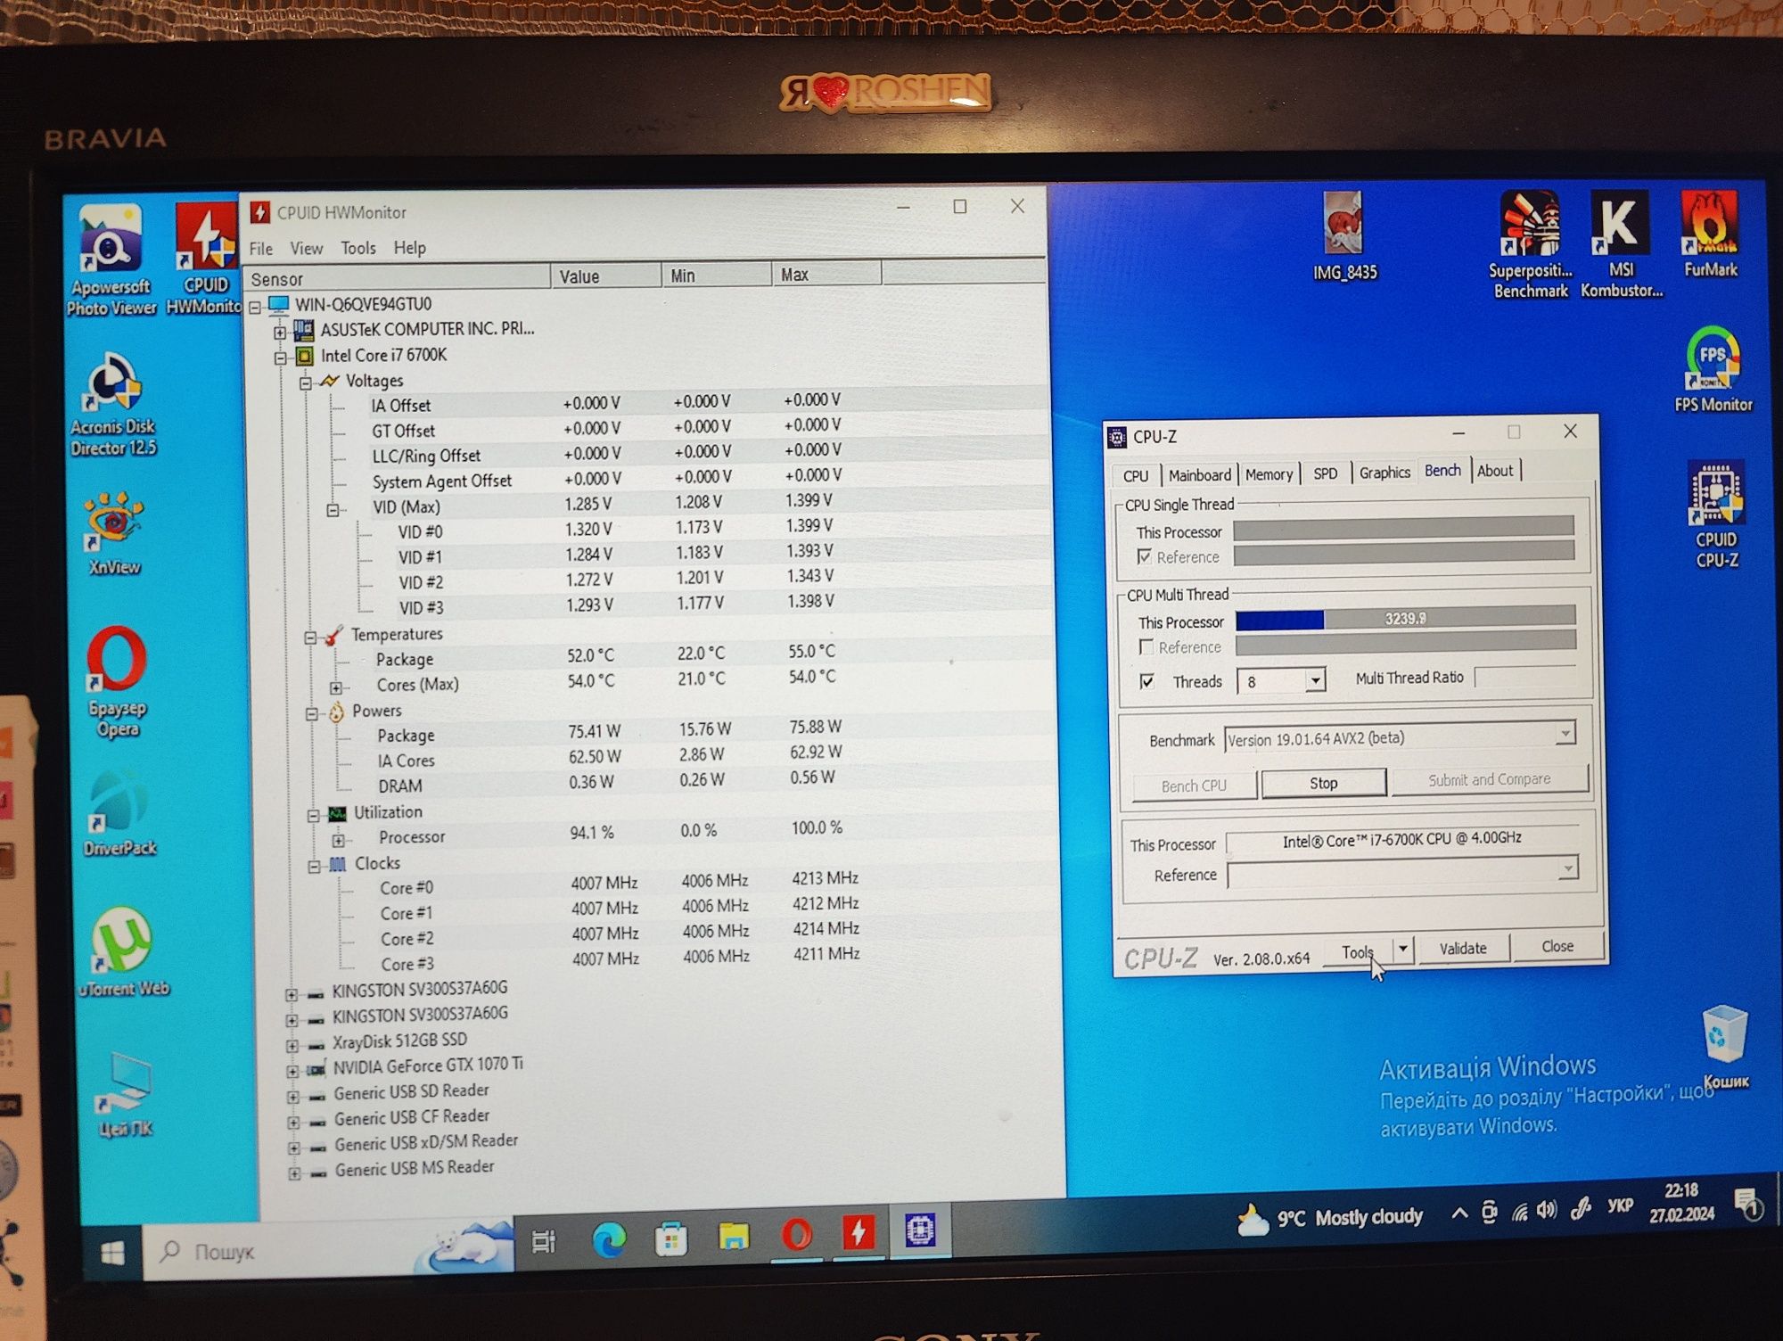Viewport: 1783px width, 1341px height.
Task: Open MSI Kombustor desktop icon
Action: [1621, 243]
